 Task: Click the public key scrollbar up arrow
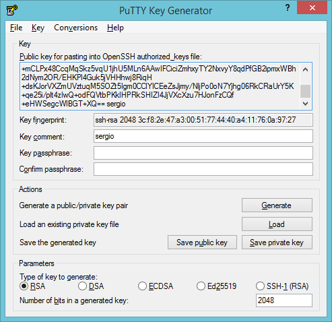click(x=305, y=69)
